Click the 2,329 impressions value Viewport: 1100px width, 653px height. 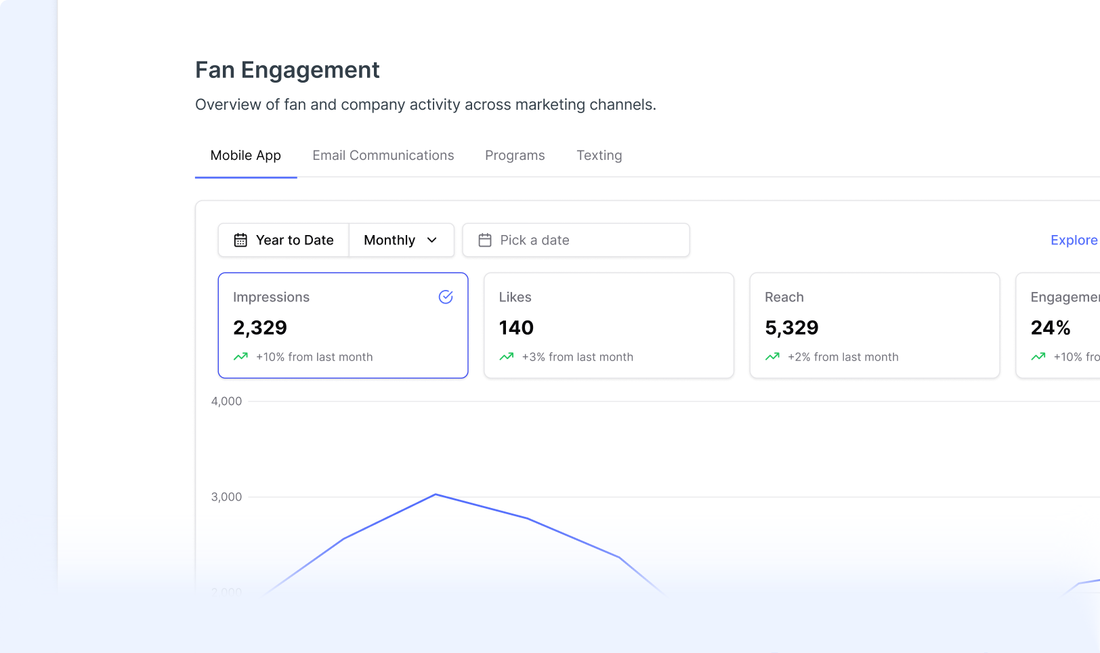(260, 327)
